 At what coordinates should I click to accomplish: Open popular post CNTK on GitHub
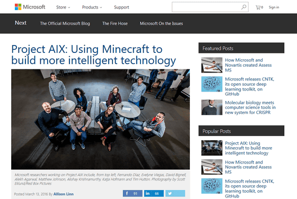tap(249, 188)
